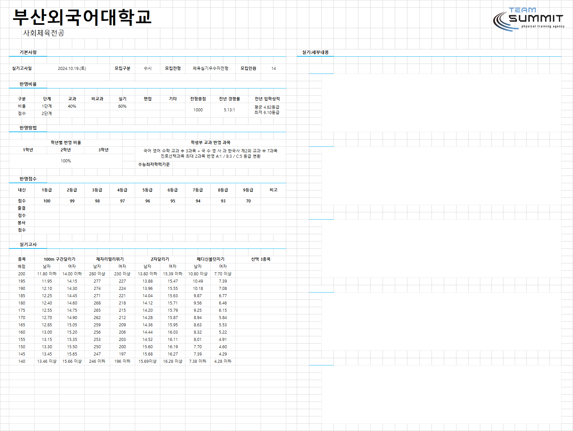The height and width of the screenshot is (431, 573).
Task: Click the 9등급 score 70 cell
Action: tap(248, 201)
